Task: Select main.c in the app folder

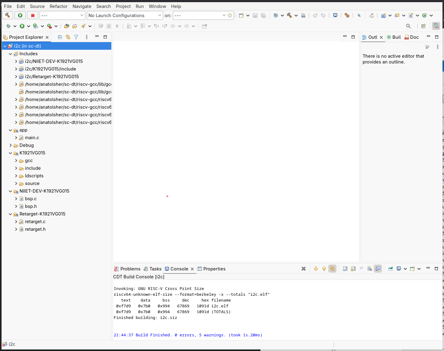Action: click(x=32, y=138)
